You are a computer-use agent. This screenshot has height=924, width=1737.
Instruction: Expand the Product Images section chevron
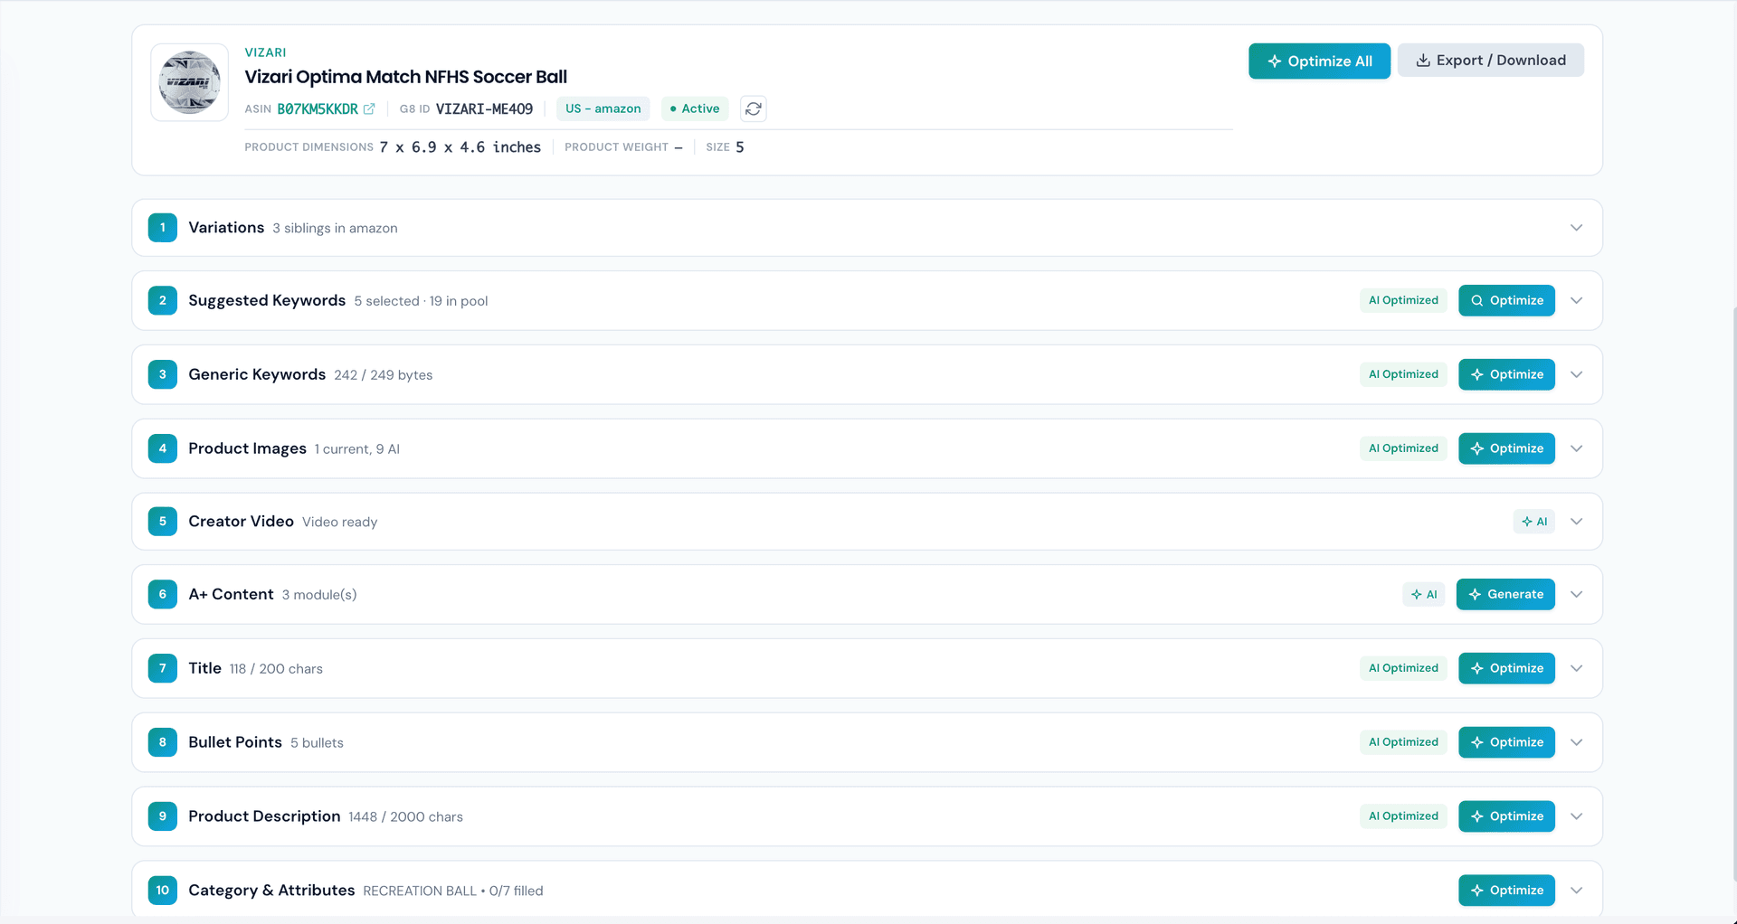[x=1576, y=448]
